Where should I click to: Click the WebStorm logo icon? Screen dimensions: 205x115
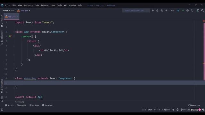tap(2, 5)
